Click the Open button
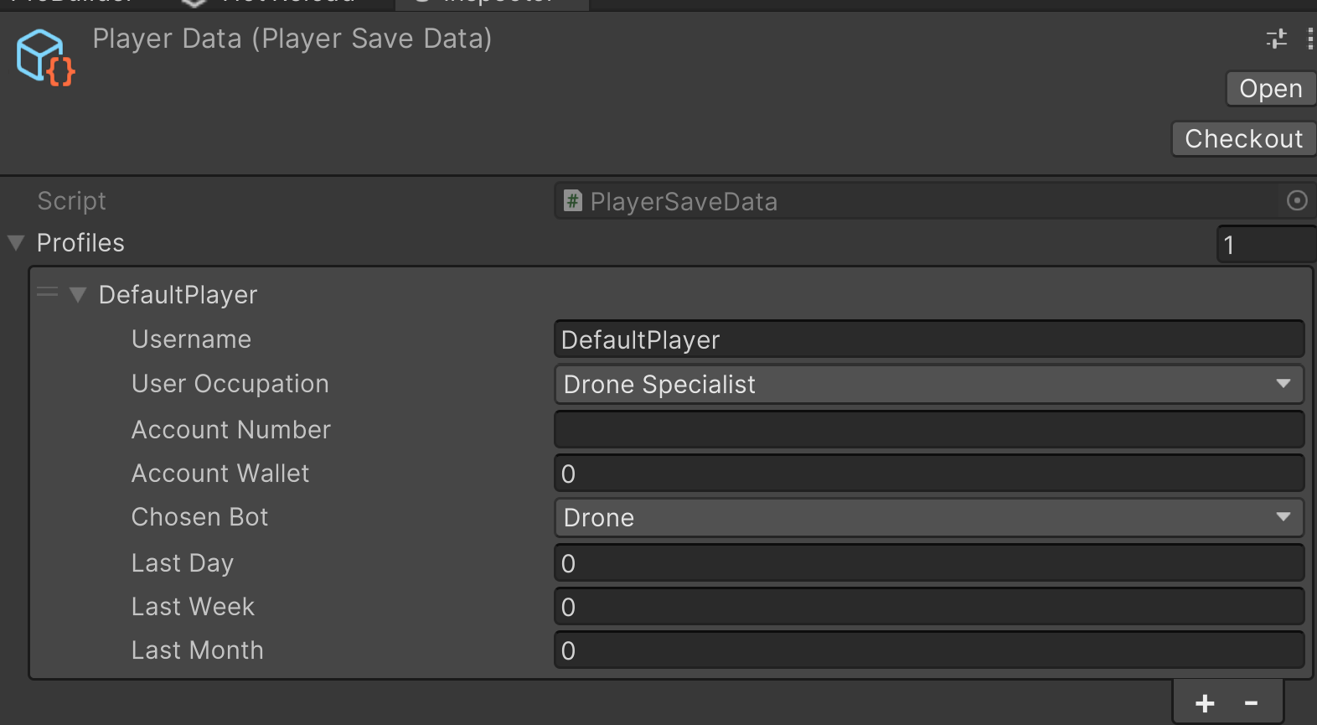 [1270, 89]
